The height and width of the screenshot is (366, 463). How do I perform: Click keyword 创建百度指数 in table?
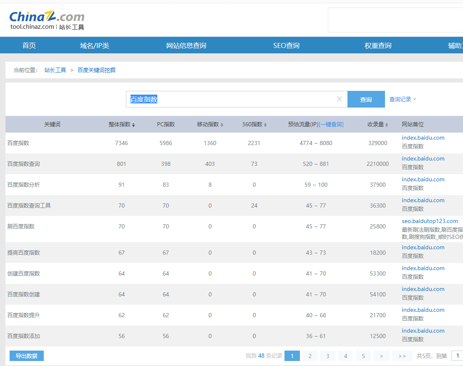tap(24, 273)
